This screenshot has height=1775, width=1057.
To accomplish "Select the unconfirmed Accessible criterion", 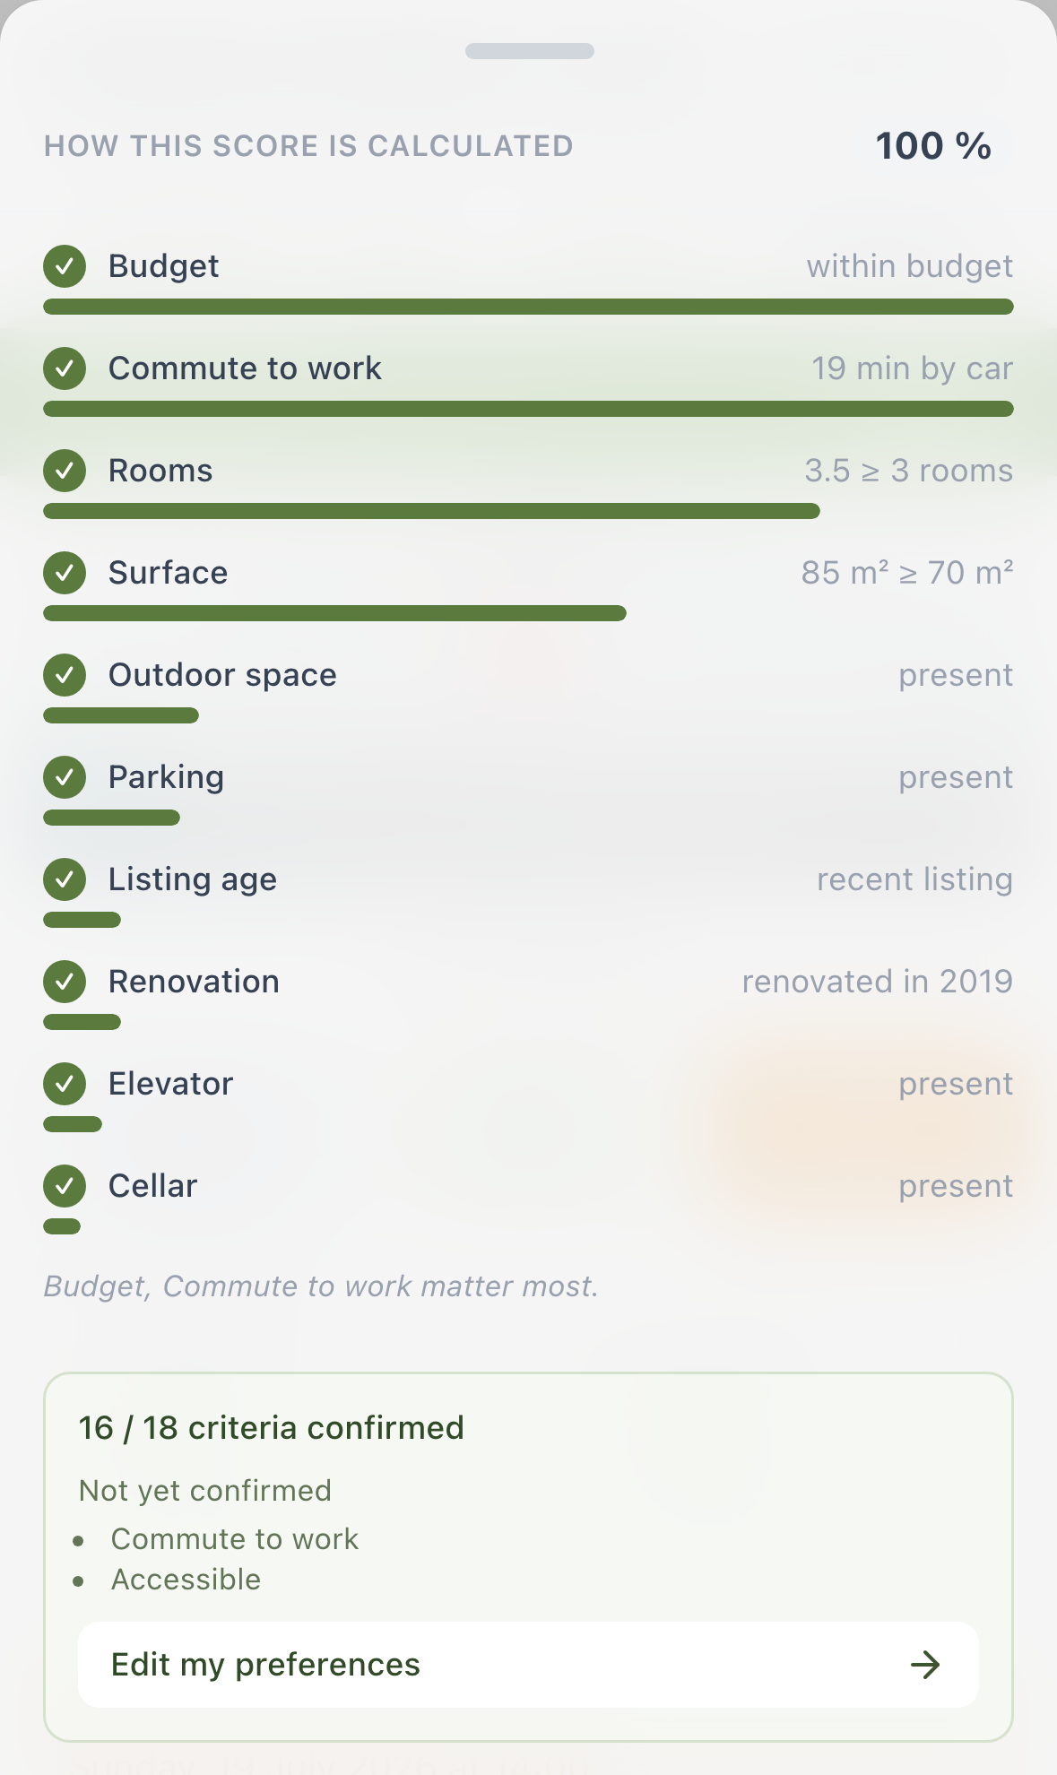I will (x=186, y=1580).
